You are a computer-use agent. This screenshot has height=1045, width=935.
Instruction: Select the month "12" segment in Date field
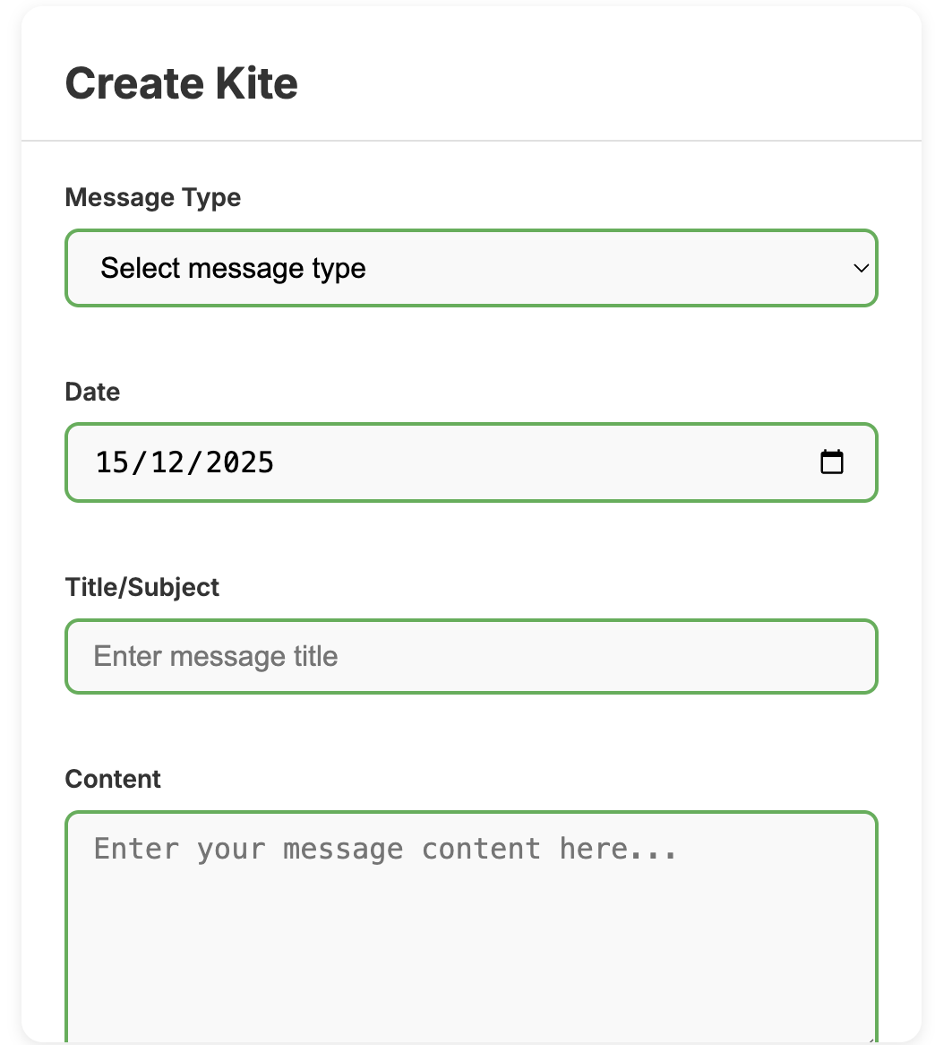(x=168, y=462)
